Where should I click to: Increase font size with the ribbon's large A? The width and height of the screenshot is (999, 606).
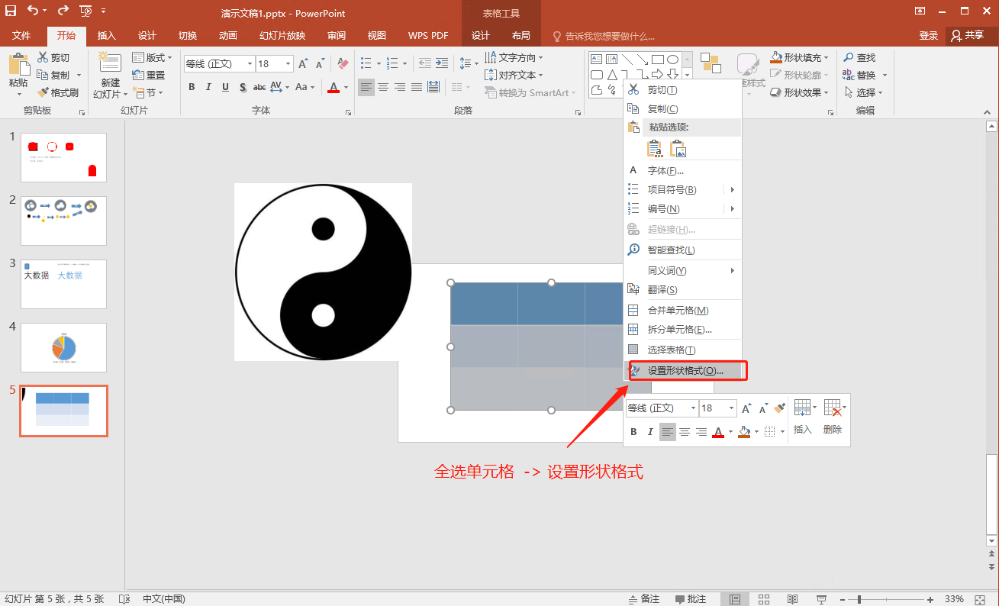click(304, 64)
